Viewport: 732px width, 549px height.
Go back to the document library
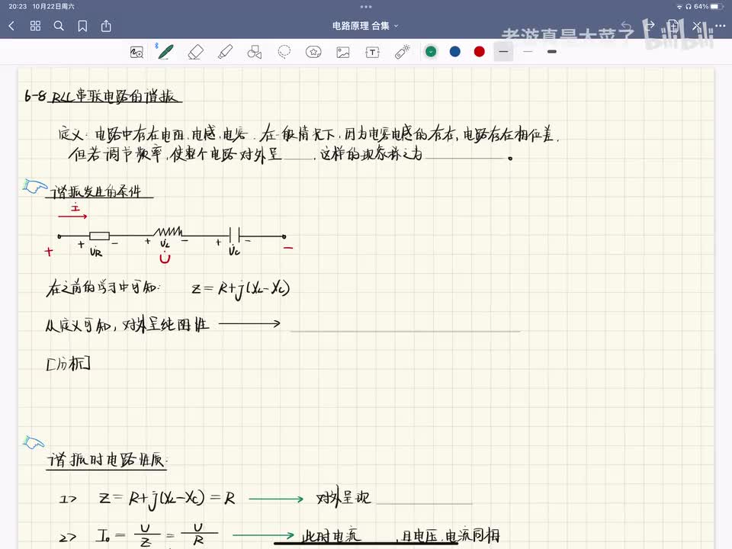click(x=11, y=26)
